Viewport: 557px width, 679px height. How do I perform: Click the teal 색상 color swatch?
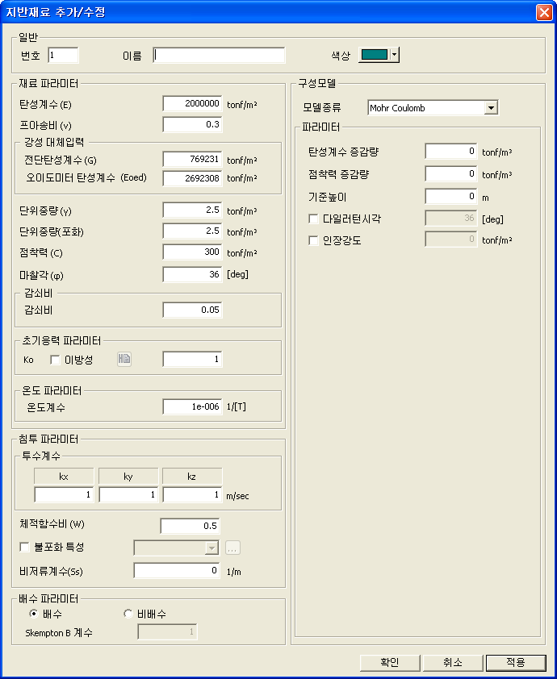click(374, 55)
